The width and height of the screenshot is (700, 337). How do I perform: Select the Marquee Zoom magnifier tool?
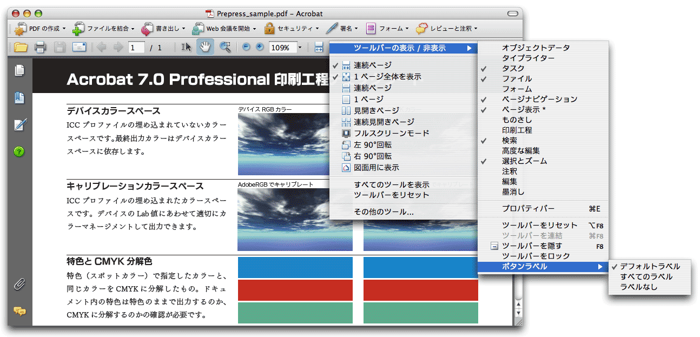[x=224, y=47]
